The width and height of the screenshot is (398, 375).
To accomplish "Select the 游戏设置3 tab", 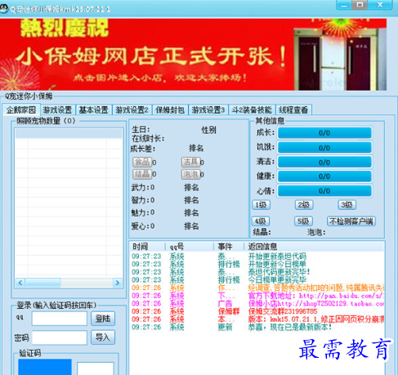I will tap(208, 110).
